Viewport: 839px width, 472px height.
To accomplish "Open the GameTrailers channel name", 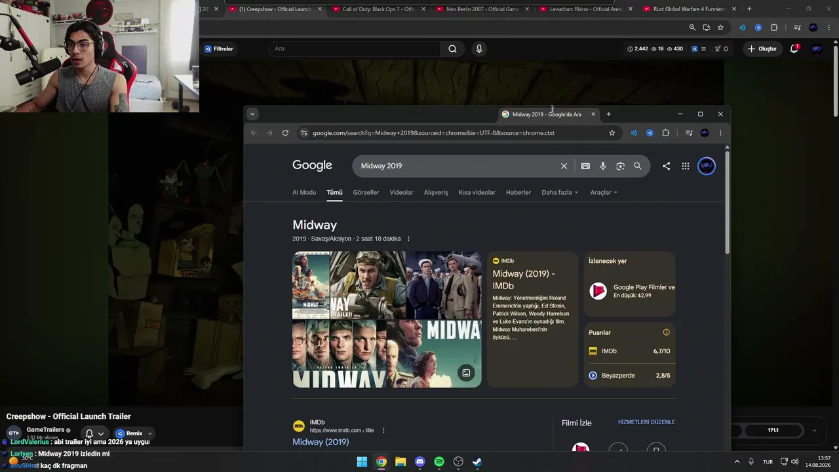I will pyautogui.click(x=45, y=429).
